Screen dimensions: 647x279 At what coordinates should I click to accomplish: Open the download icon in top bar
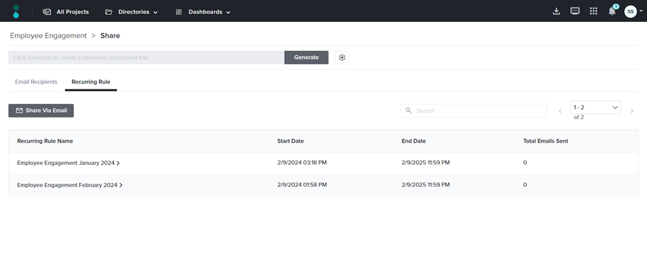556,11
